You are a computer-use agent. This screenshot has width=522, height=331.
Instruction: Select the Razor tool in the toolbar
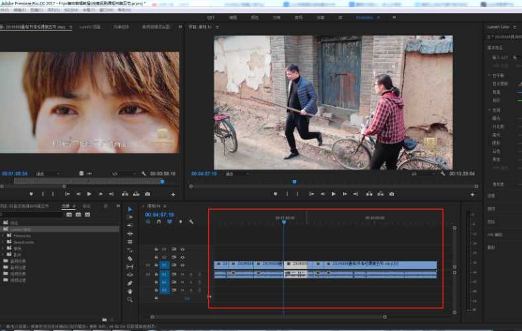130,258
